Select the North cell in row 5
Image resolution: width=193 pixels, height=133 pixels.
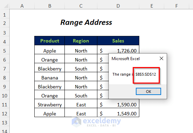[x=81, y=50]
